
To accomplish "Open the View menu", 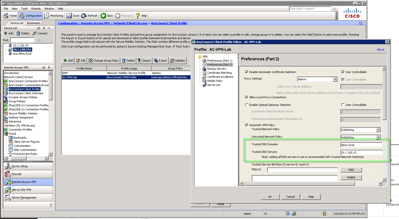I will (x=14, y=9).
